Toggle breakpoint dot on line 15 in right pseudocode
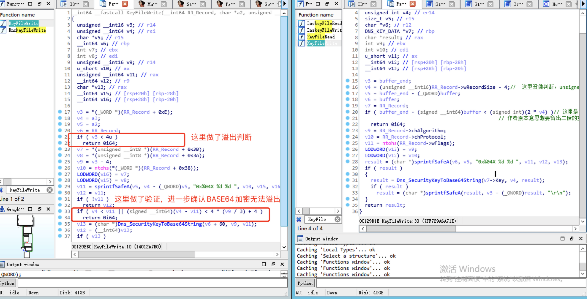The image size is (587, 299). 347,81
